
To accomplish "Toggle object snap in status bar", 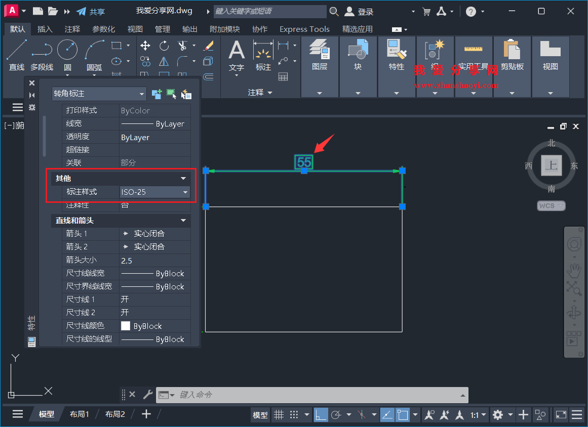I will pyautogui.click(x=403, y=415).
